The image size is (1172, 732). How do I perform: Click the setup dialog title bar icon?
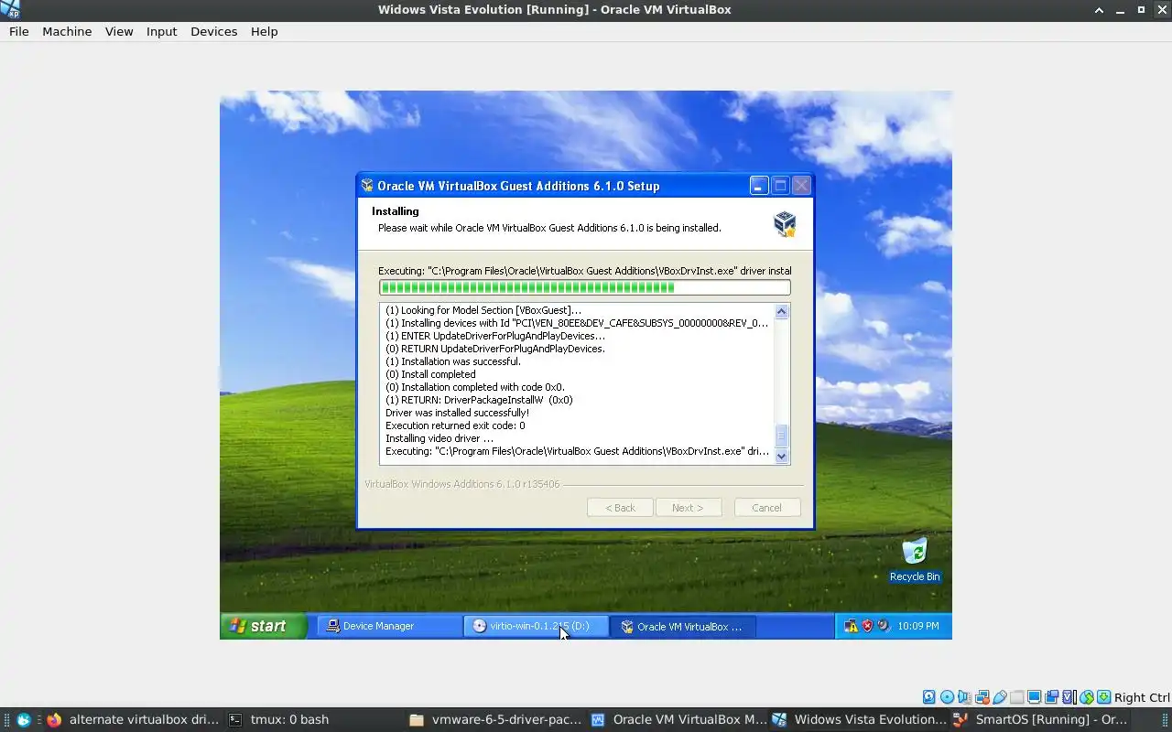pos(367,186)
